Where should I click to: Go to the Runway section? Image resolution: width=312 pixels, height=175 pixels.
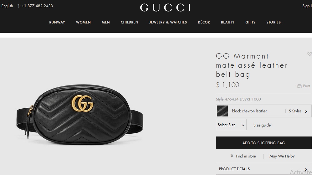(x=57, y=22)
